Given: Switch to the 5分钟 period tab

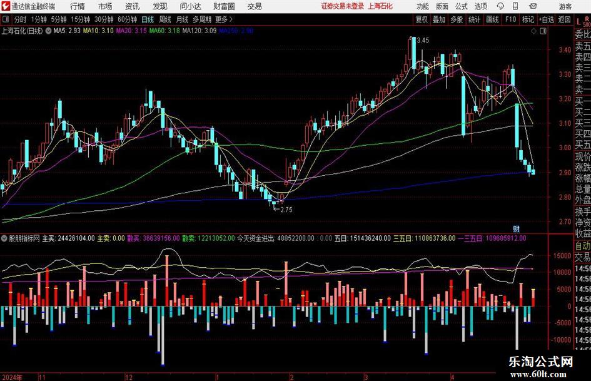Looking at the screenshot, I should point(58,19).
